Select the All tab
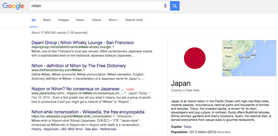This screenshot has height=136, width=278. (x=34, y=20)
